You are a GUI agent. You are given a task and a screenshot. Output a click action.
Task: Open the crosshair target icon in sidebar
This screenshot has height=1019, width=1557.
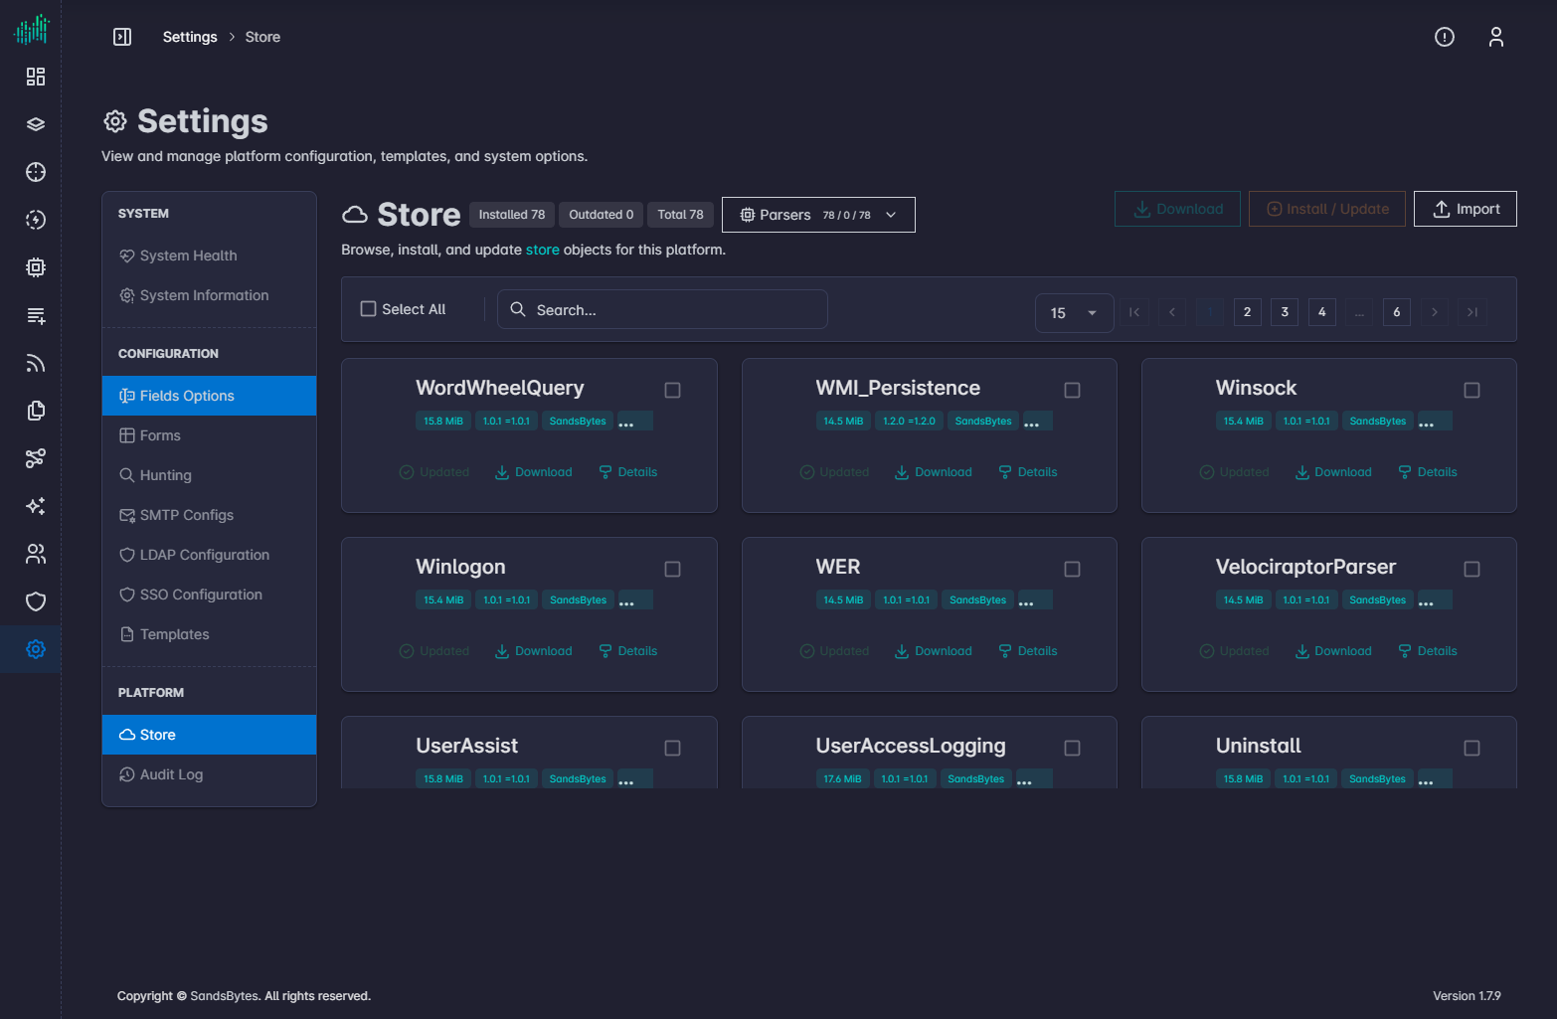[x=36, y=172]
